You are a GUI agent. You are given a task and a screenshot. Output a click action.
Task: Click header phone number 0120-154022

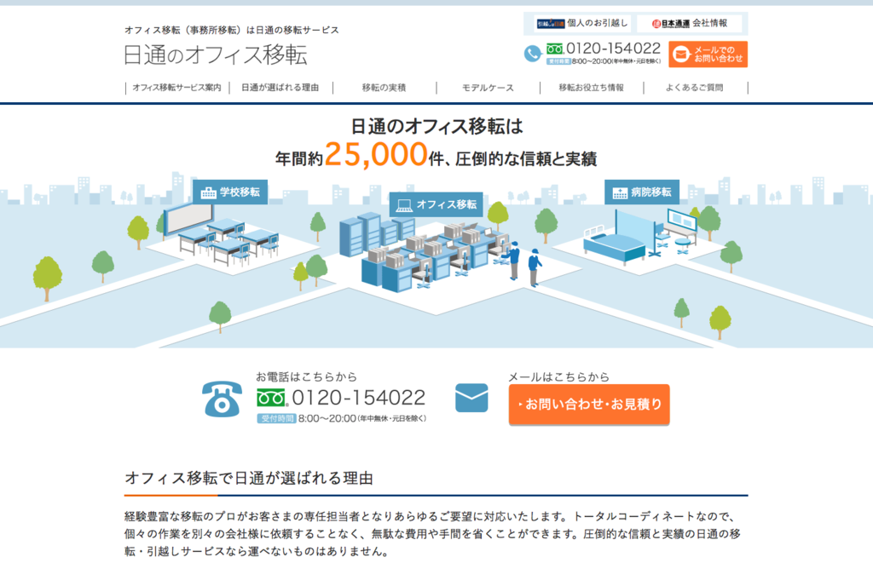point(613,49)
